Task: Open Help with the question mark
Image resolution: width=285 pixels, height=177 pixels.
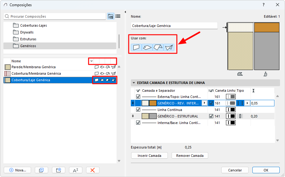Action: 264,5
